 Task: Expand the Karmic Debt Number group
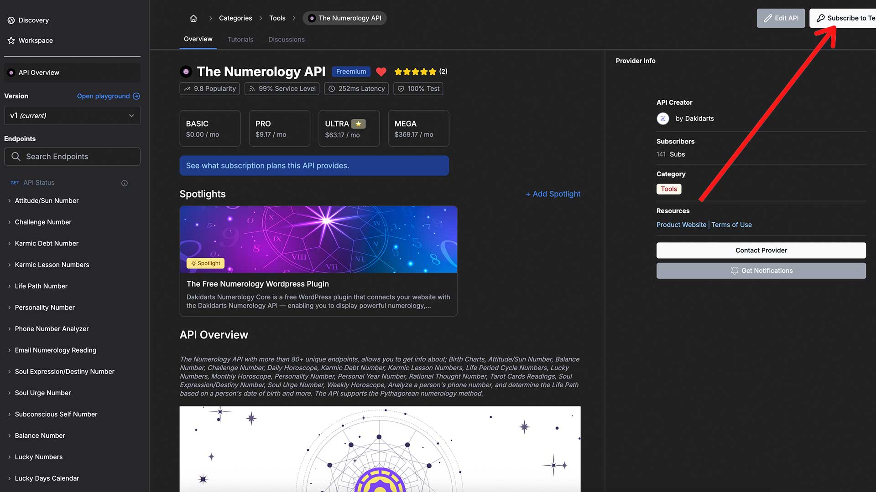47,243
